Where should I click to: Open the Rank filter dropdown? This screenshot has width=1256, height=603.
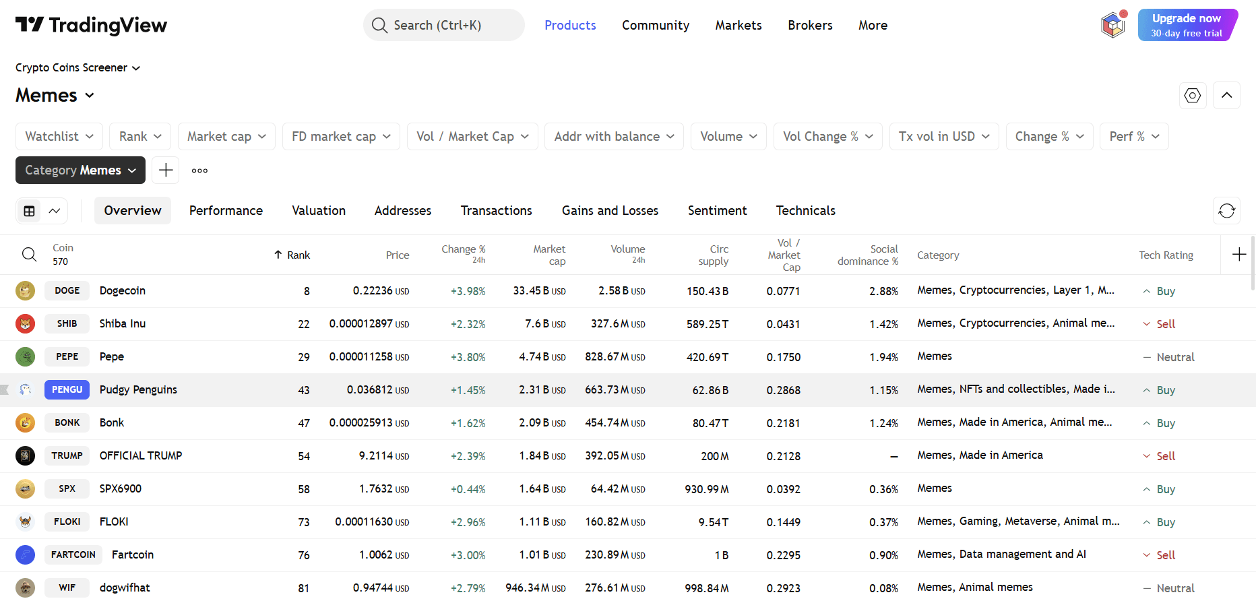tap(140, 137)
